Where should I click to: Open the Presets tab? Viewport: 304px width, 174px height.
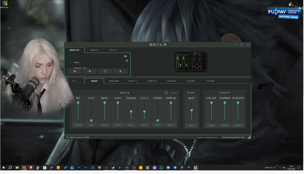113,50
